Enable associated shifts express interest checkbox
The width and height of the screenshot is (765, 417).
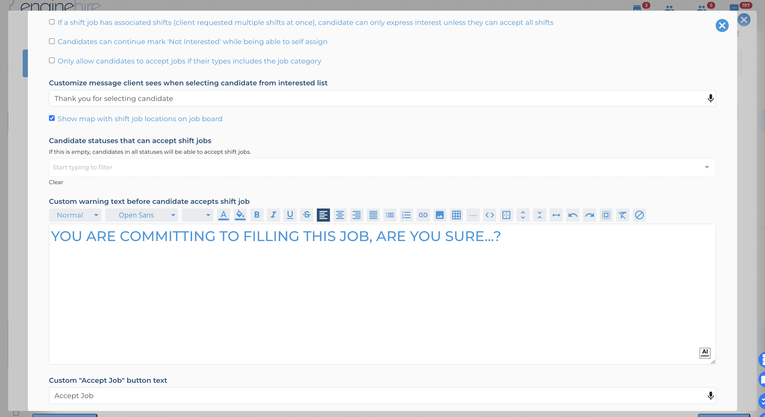52,22
